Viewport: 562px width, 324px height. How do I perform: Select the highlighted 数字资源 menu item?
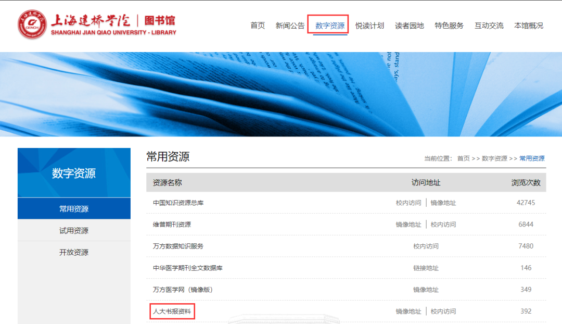[328, 25]
